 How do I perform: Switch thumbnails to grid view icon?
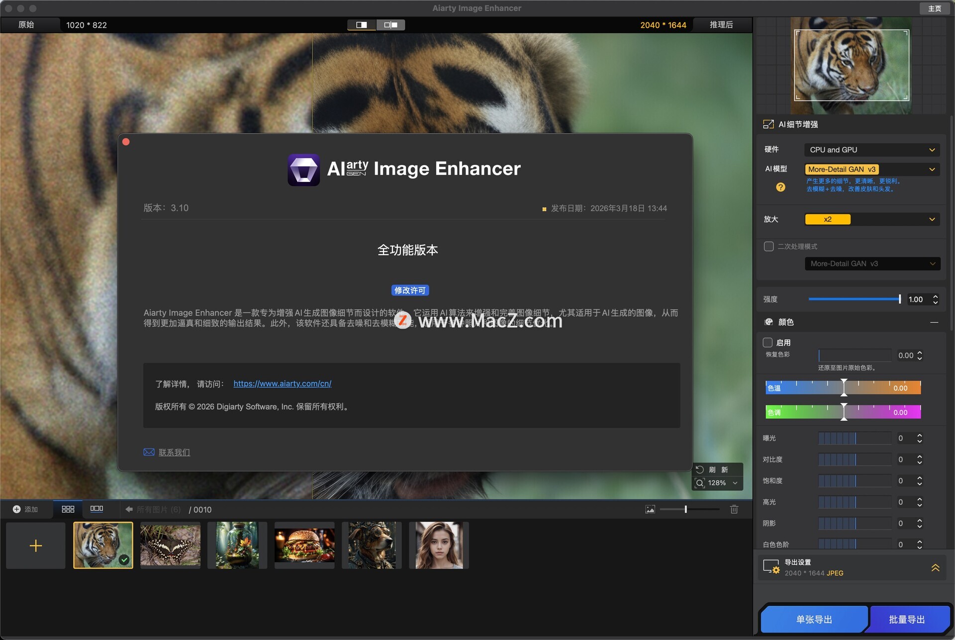[x=68, y=509]
